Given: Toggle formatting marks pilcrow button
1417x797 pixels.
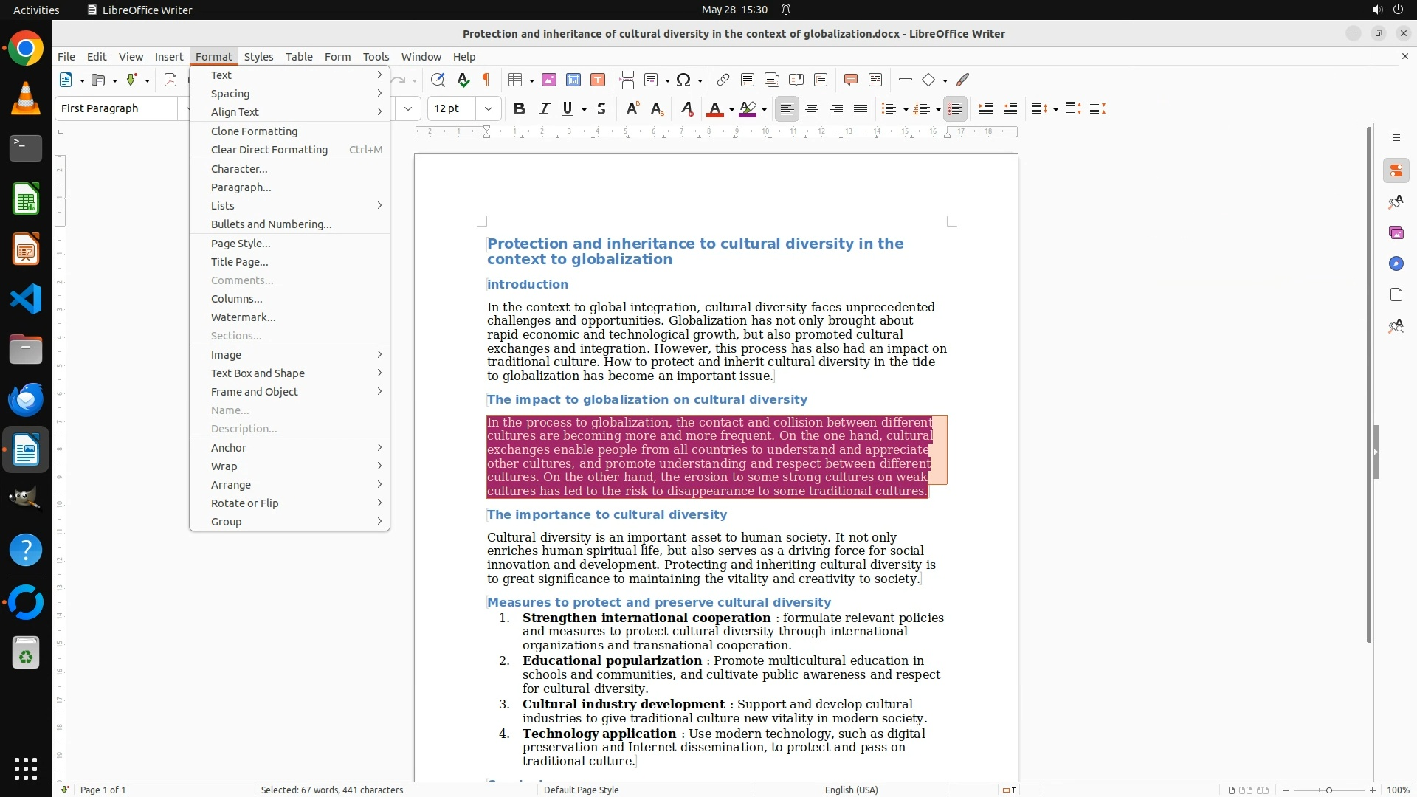Looking at the screenshot, I should (x=486, y=80).
